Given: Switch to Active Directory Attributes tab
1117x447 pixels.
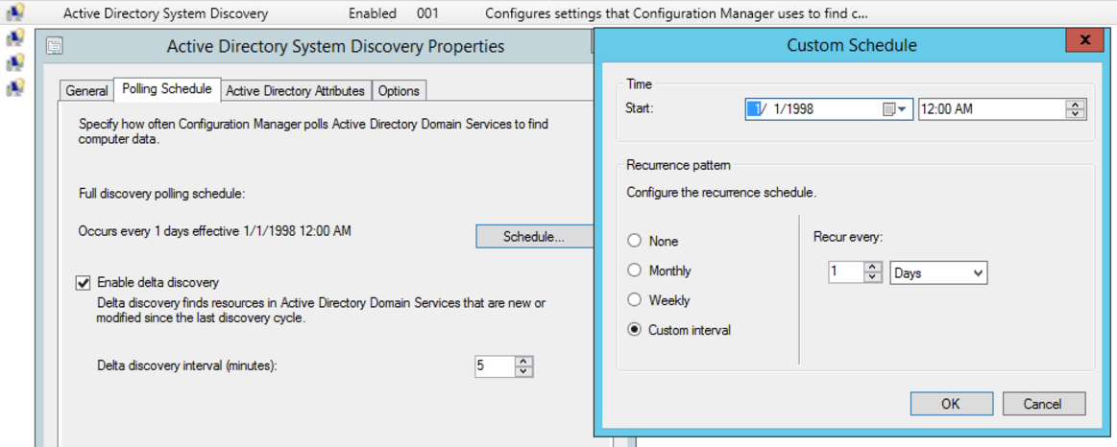Looking at the screenshot, I should [296, 91].
